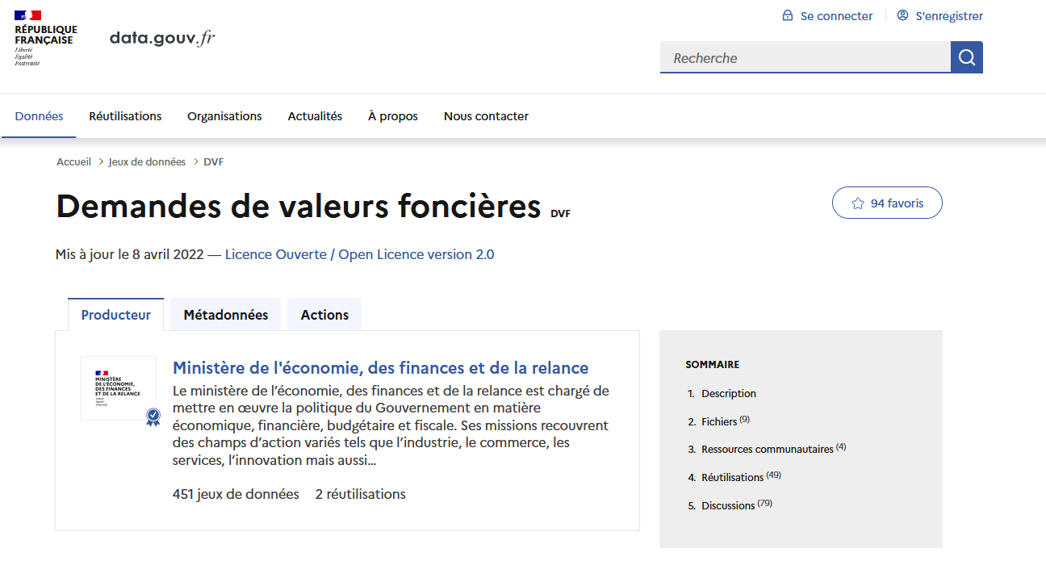The image size is (1046, 582).
Task: Click the magnifying glass search button
Action: (966, 57)
